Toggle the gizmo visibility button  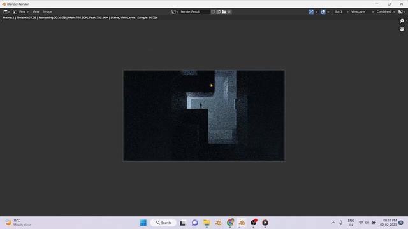click(x=311, y=11)
